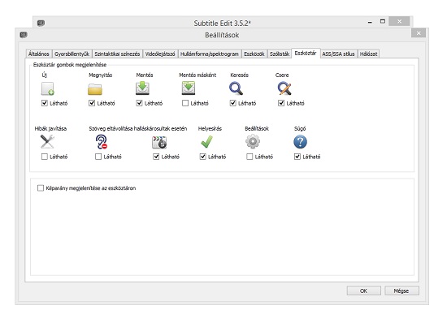
Task: Click the Hibák javítása tools icon
Action: point(47,141)
